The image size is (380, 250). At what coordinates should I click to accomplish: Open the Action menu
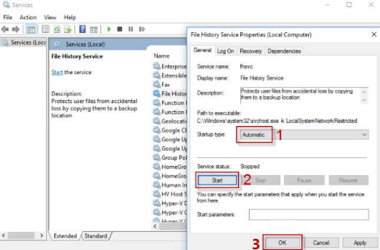pyautogui.click(x=28, y=18)
